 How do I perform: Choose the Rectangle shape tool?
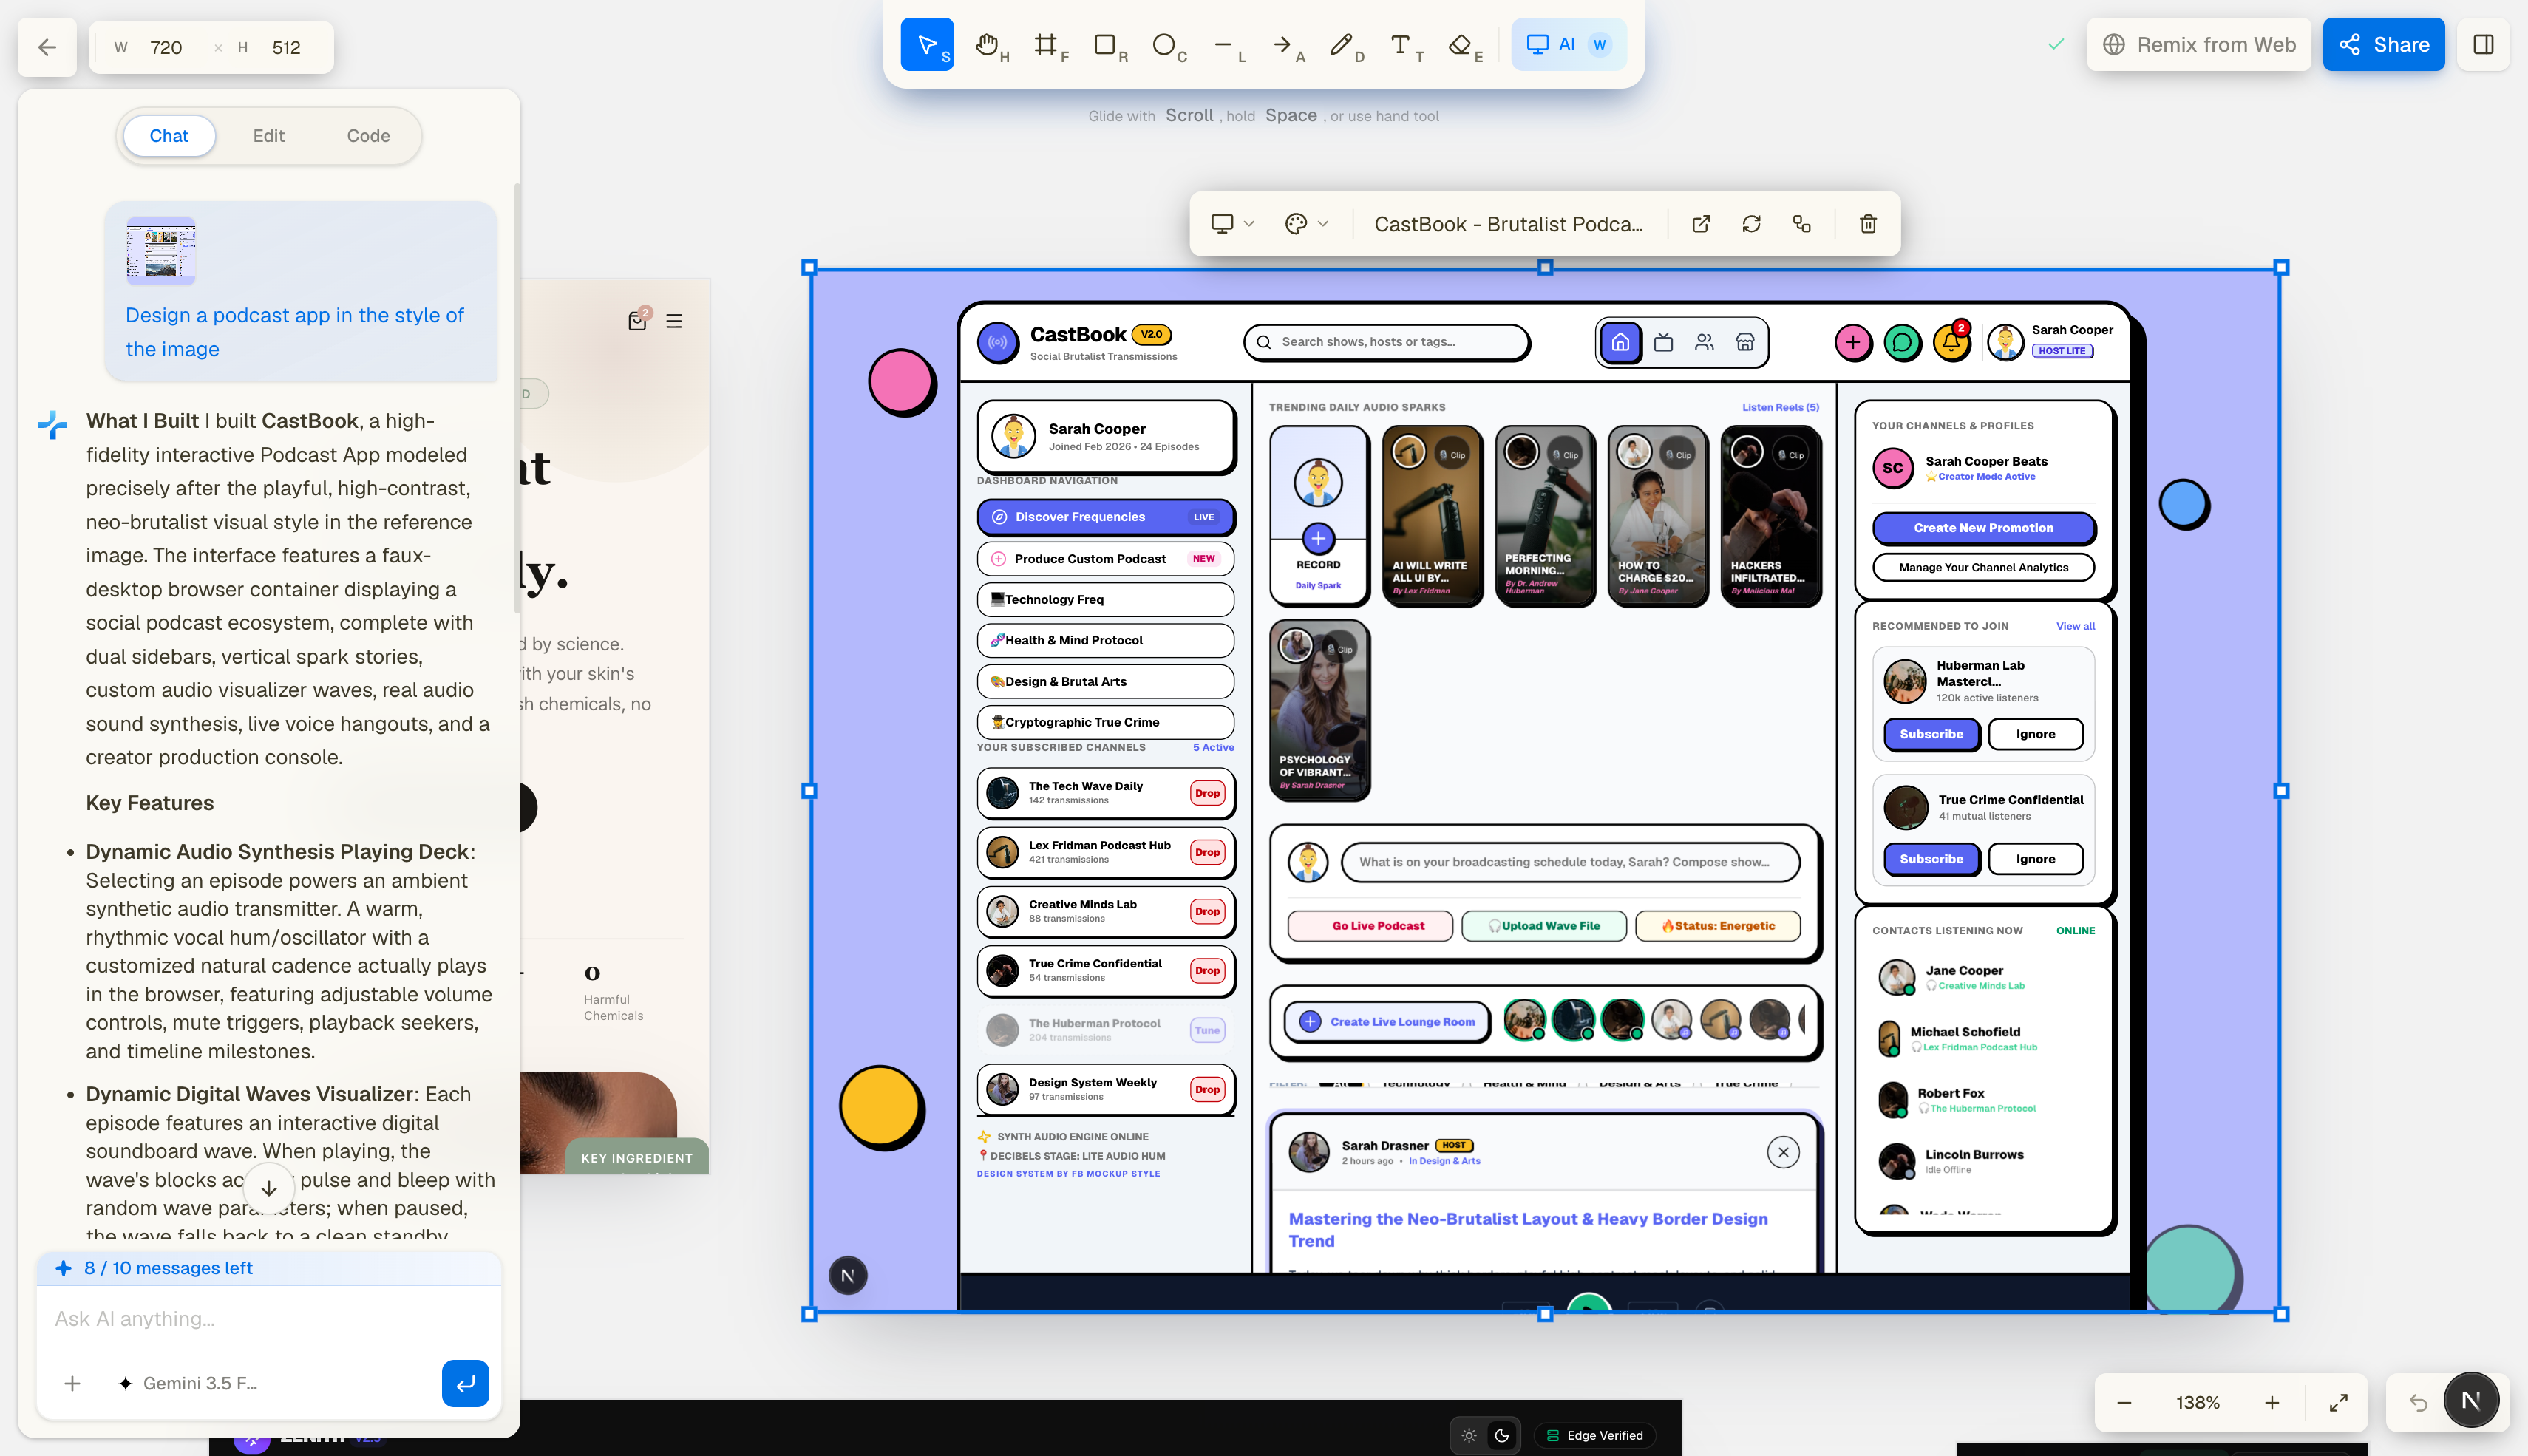tap(1109, 45)
